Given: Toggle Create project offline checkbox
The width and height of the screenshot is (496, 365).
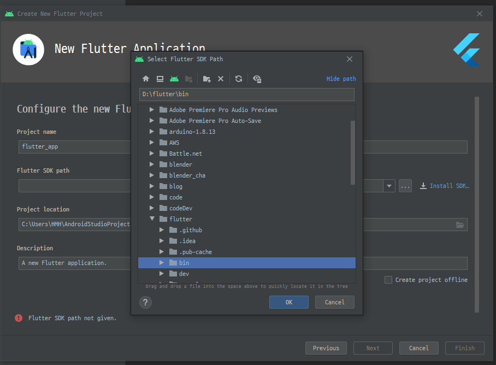Looking at the screenshot, I should pyautogui.click(x=388, y=280).
